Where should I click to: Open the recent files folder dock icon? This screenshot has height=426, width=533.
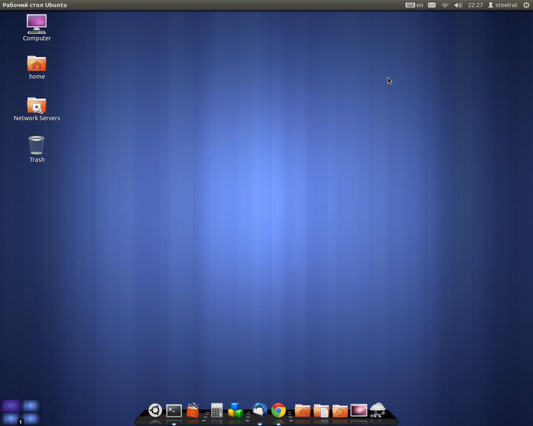click(340, 411)
